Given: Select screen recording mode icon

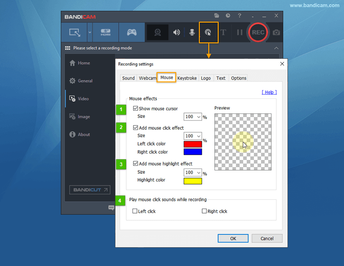Looking at the screenshot, I should (x=74, y=32).
